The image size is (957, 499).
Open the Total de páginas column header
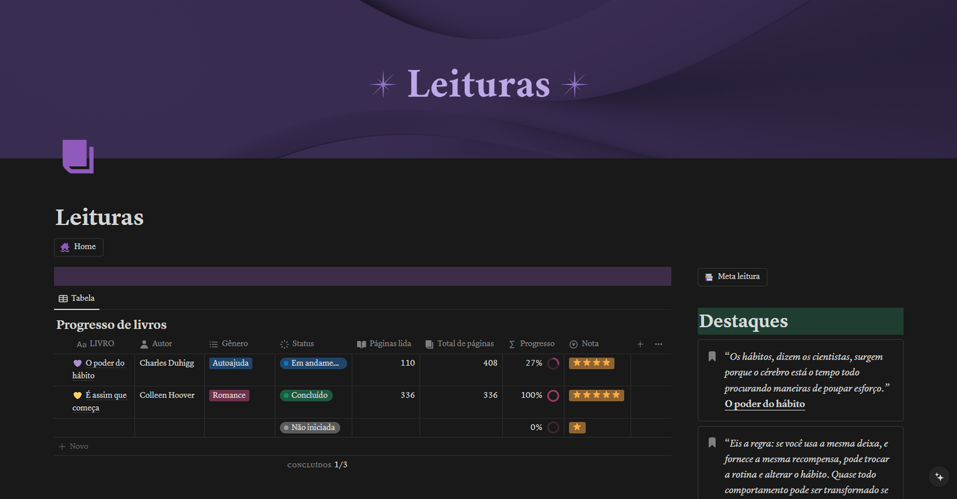460,344
